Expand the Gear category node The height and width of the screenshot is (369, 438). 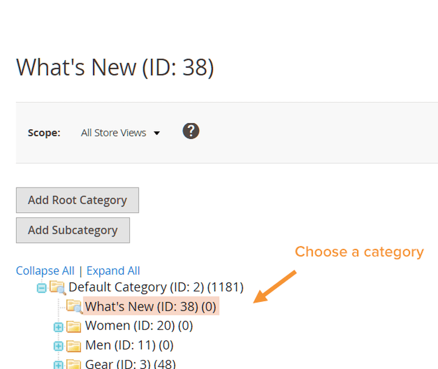(58, 365)
